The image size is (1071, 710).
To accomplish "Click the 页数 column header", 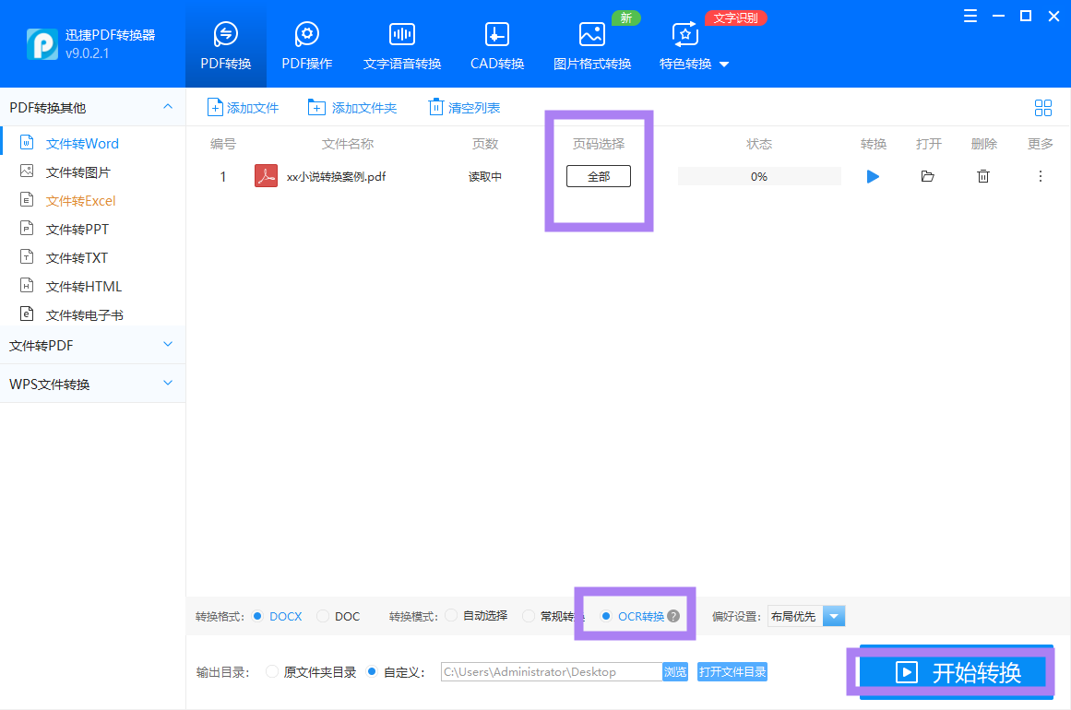I will tap(485, 144).
